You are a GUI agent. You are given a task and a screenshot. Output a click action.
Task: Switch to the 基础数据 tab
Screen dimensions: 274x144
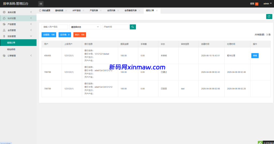tap(59, 10)
